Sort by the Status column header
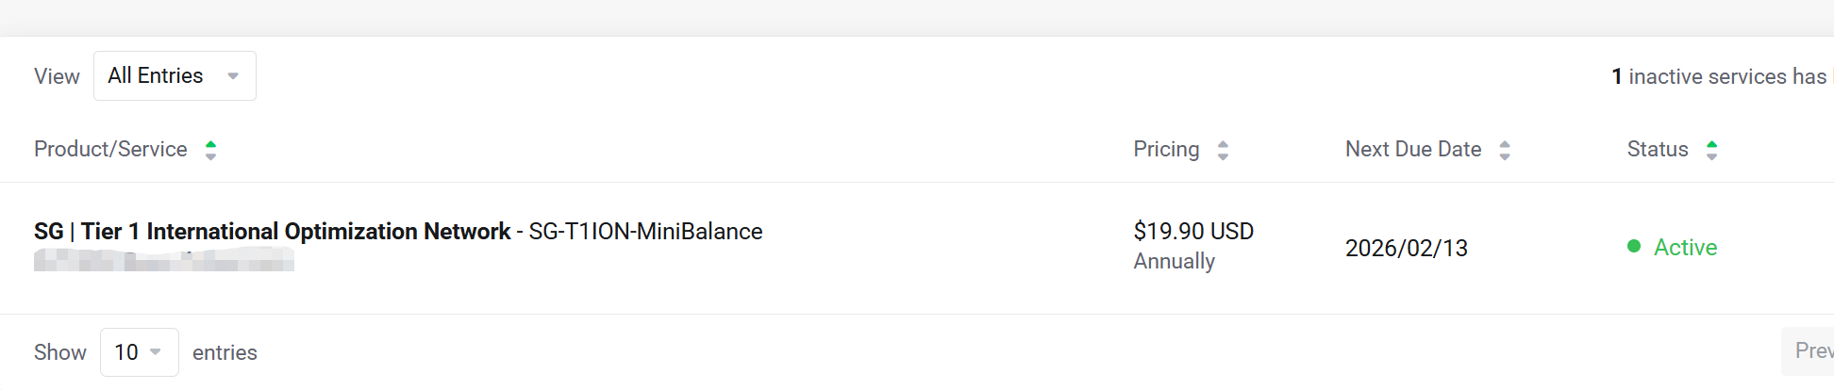Viewport: 1834px width, 390px height. pos(1657,150)
